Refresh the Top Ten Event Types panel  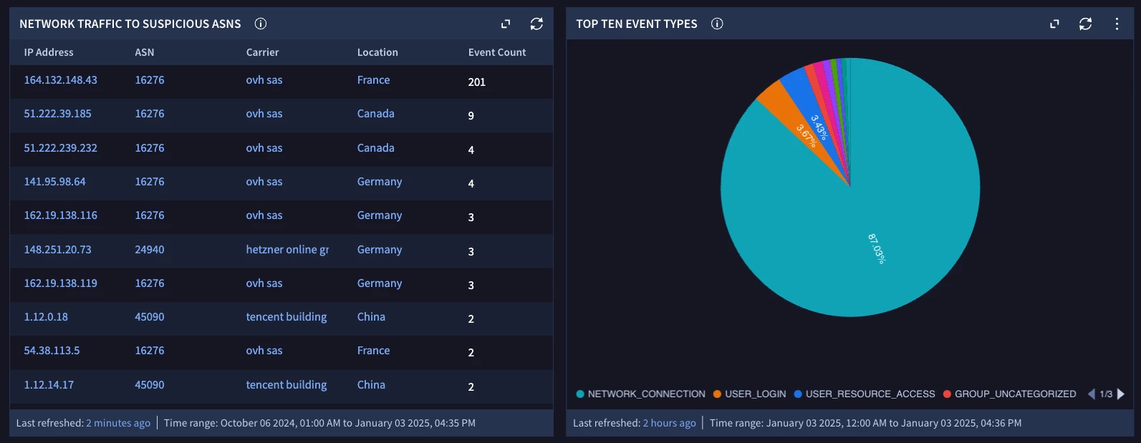pyautogui.click(x=1086, y=24)
